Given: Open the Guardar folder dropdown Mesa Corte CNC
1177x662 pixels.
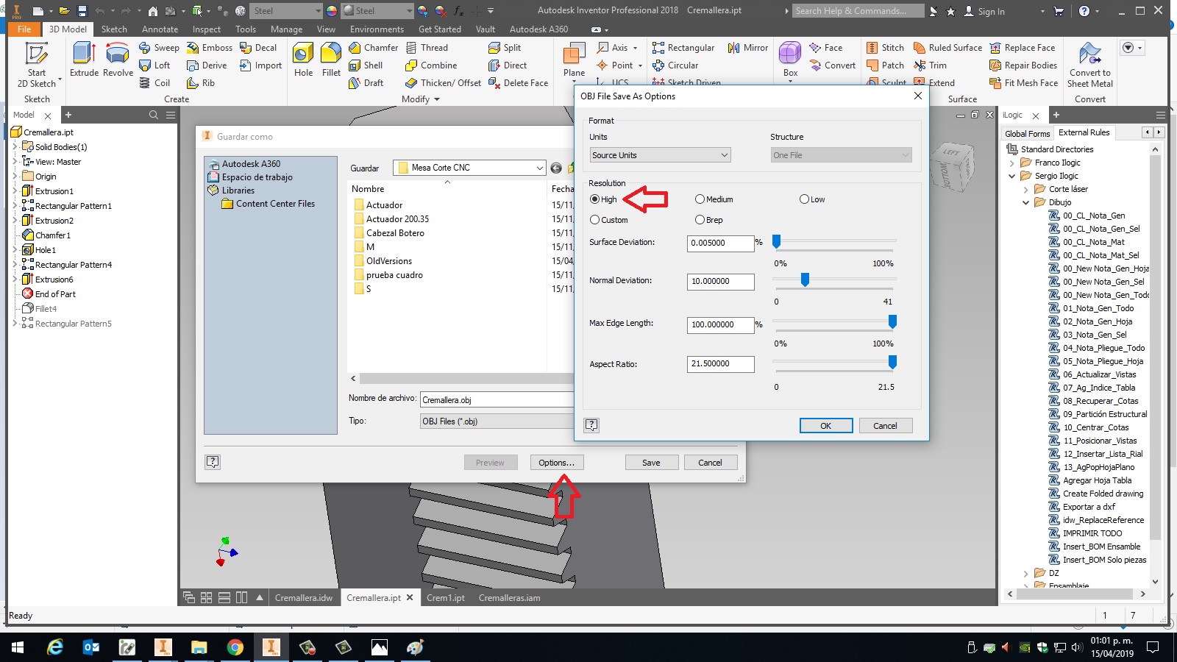Looking at the screenshot, I should [469, 168].
